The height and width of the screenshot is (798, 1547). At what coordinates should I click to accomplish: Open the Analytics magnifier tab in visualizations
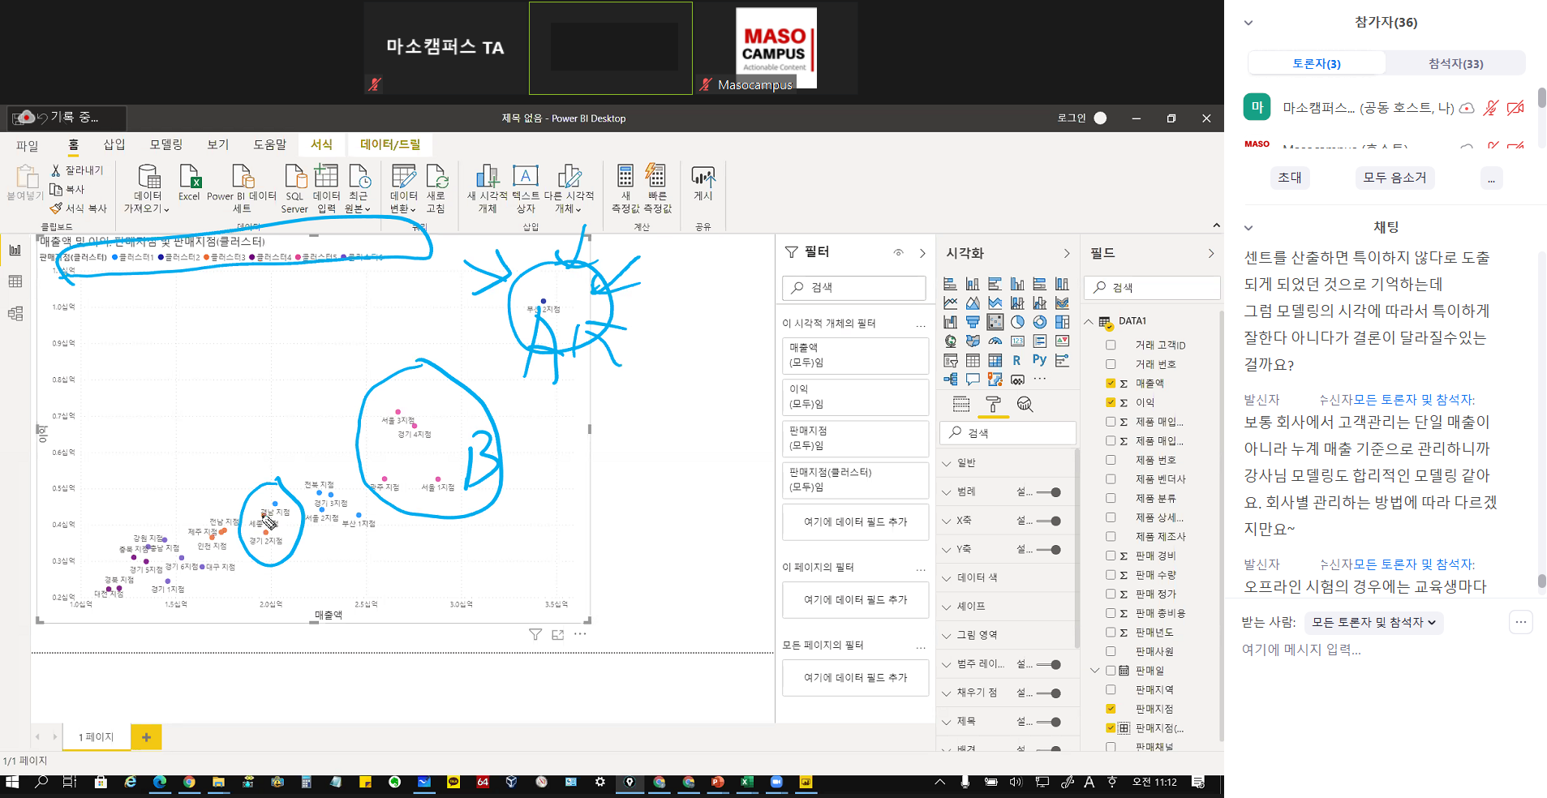(1025, 405)
